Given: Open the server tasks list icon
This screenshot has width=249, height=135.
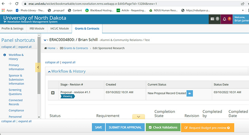Looking at the screenshot, I should click(x=213, y=19).
